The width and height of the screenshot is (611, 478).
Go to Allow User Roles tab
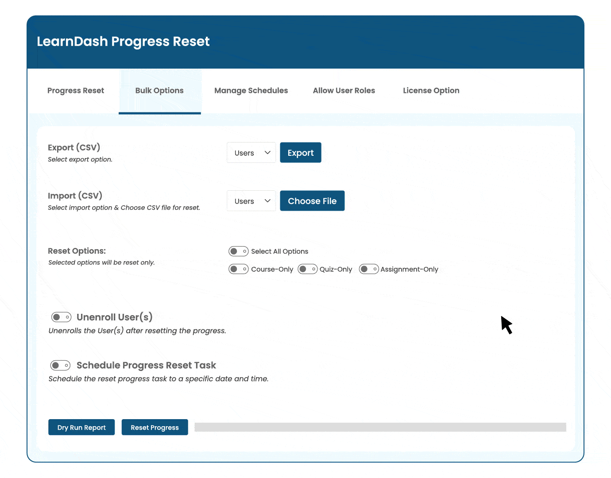coord(344,91)
